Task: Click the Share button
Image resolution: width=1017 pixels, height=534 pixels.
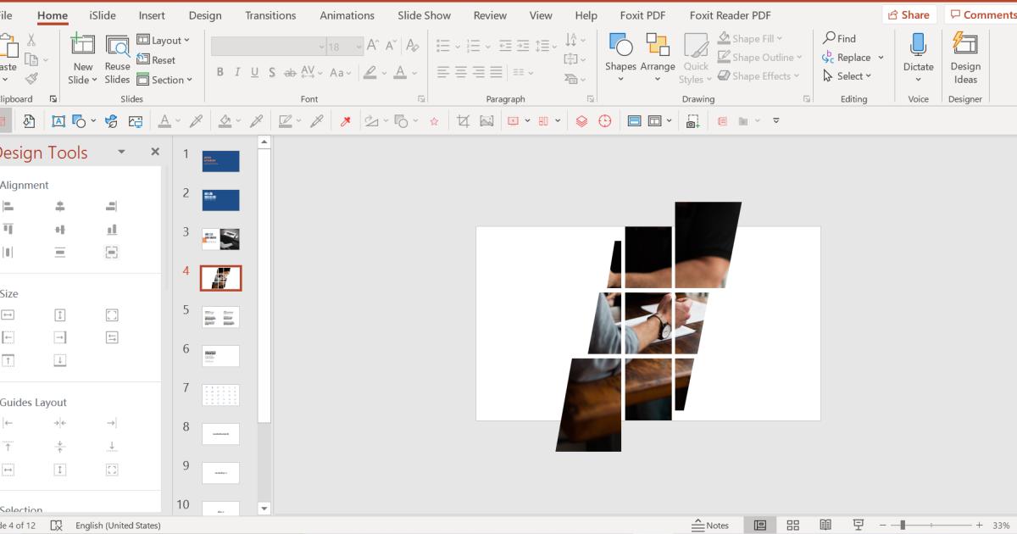Action: point(908,14)
